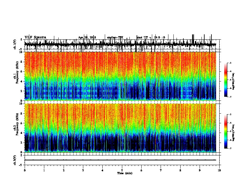This screenshot has height=191, width=247.
Task: Click the "VLF Spectra" plot title
Action: 35,37
